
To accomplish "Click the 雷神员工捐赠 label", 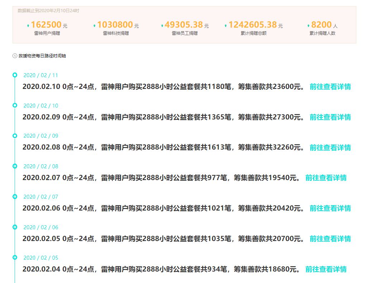I will tap(185, 33).
